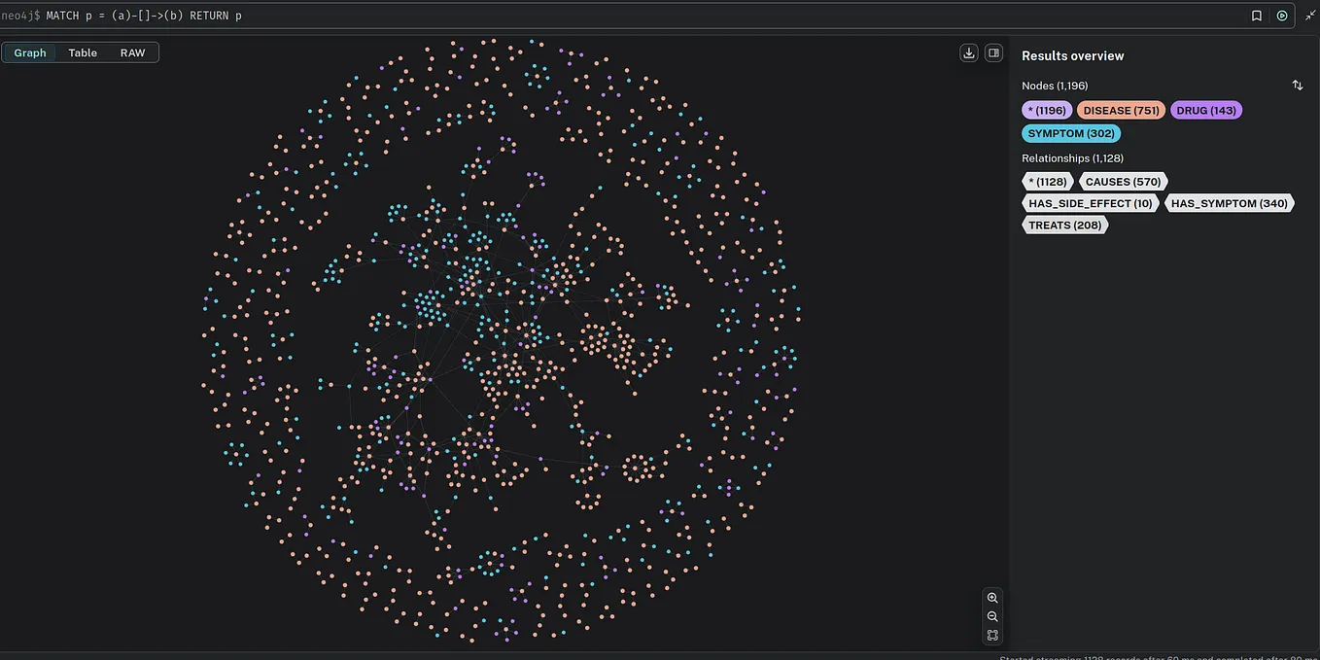Run the Cypher query with play icon
1320x660 pixels.
1281,15
